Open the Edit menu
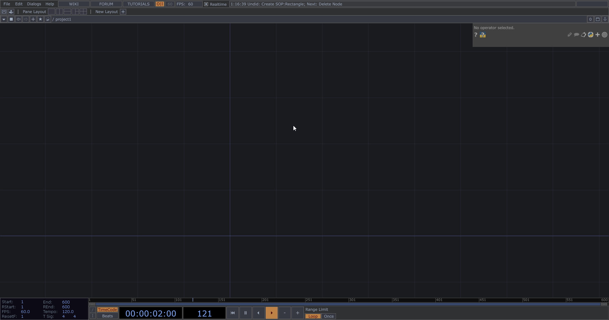609x320 pixels. pos(19,4)
